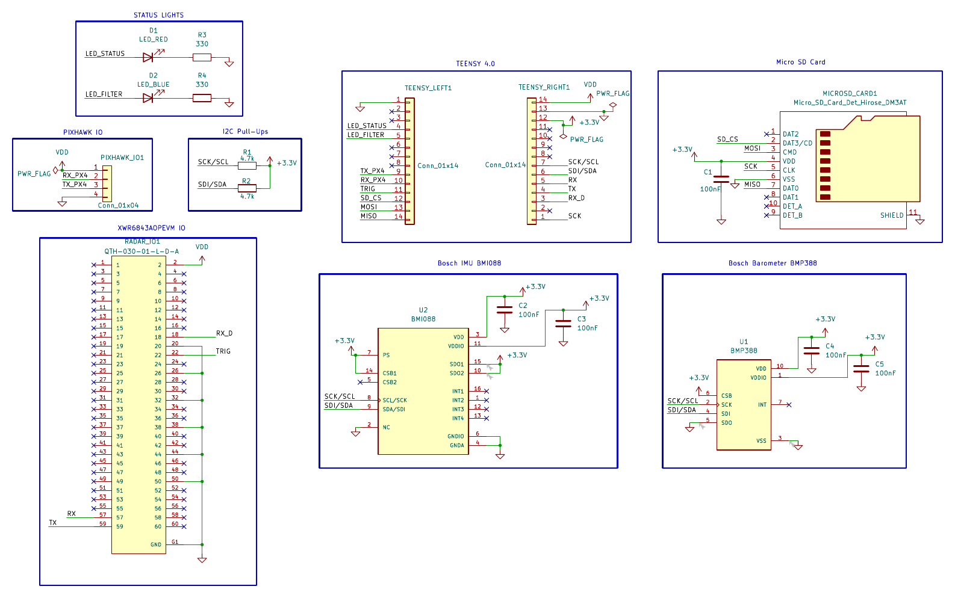Pick the C2 100nF capacitor symbol

[x=505, y=310]
